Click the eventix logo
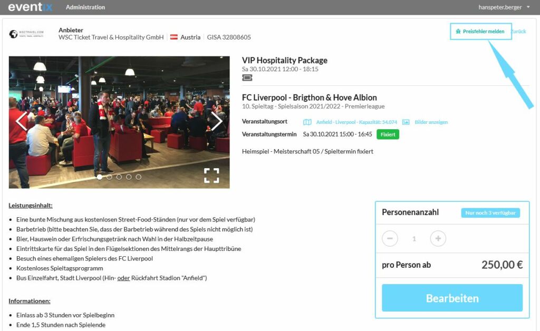Screen dimensions: 540x331 30,7
